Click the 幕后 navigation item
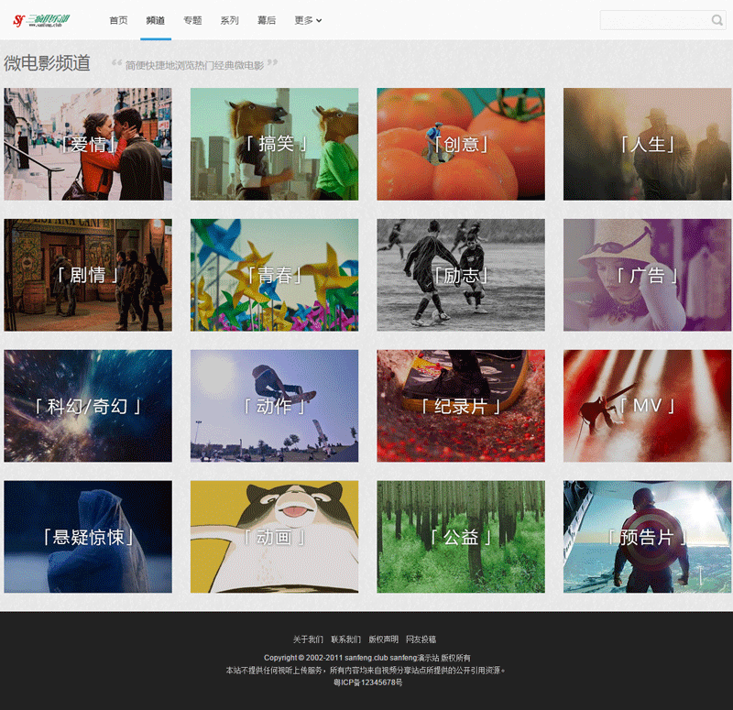This screenshot has width=733, height=710. click(x=267, y=20)
